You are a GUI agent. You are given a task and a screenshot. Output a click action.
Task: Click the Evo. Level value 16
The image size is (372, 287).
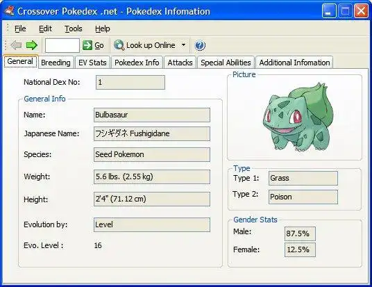tap(98, 245)
